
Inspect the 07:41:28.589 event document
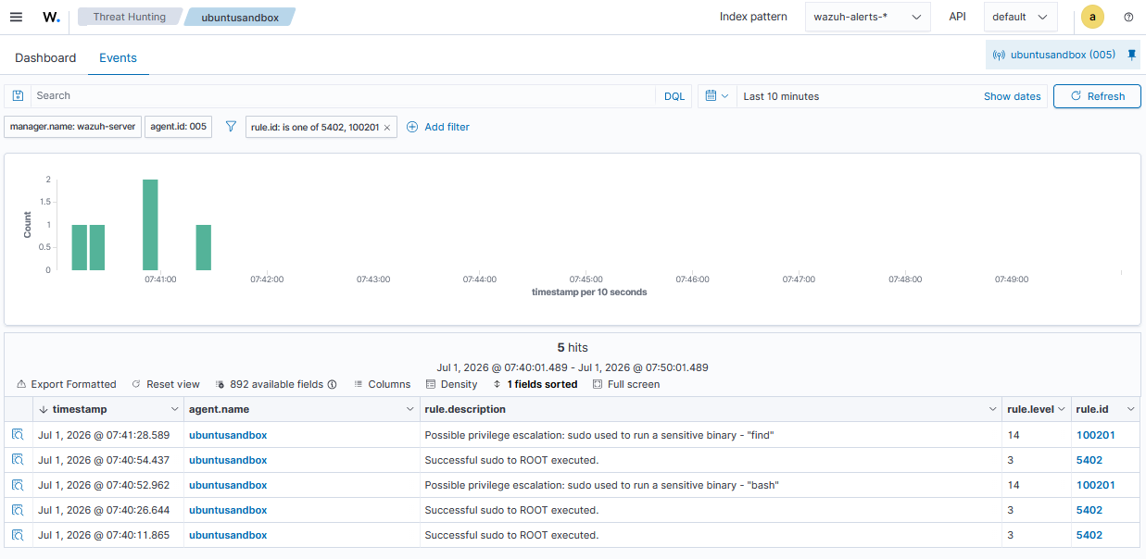(x=18, y=435)
